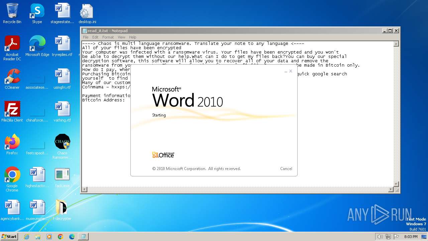Open the Recycle Bin desktop icon
This screenshot has height=241, width=428.
[12, 13]
